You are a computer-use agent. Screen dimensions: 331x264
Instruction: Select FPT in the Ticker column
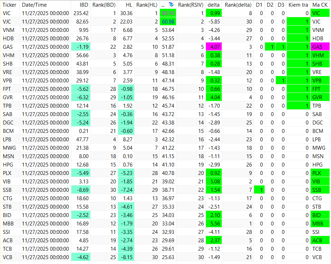tap(7, 89)
